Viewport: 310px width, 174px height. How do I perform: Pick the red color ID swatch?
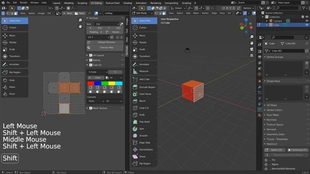(91, 83)
